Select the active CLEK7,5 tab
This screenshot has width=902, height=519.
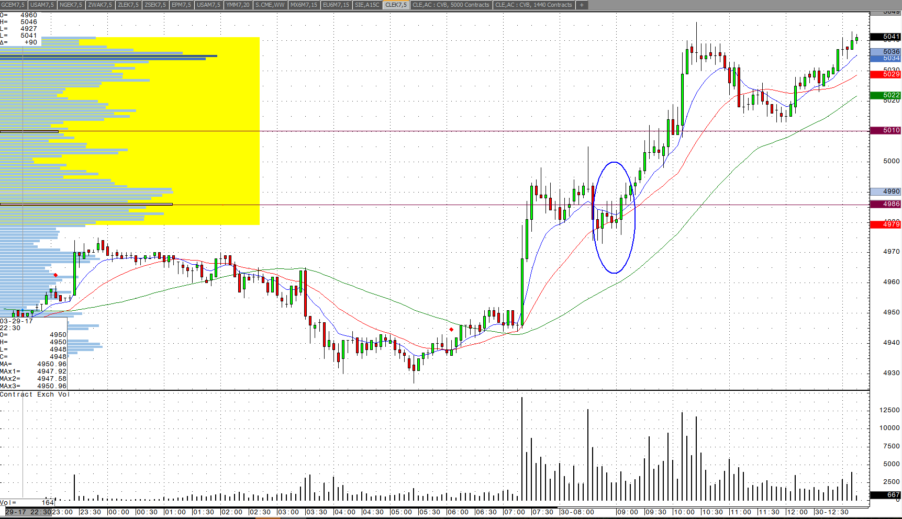[396, 5]
